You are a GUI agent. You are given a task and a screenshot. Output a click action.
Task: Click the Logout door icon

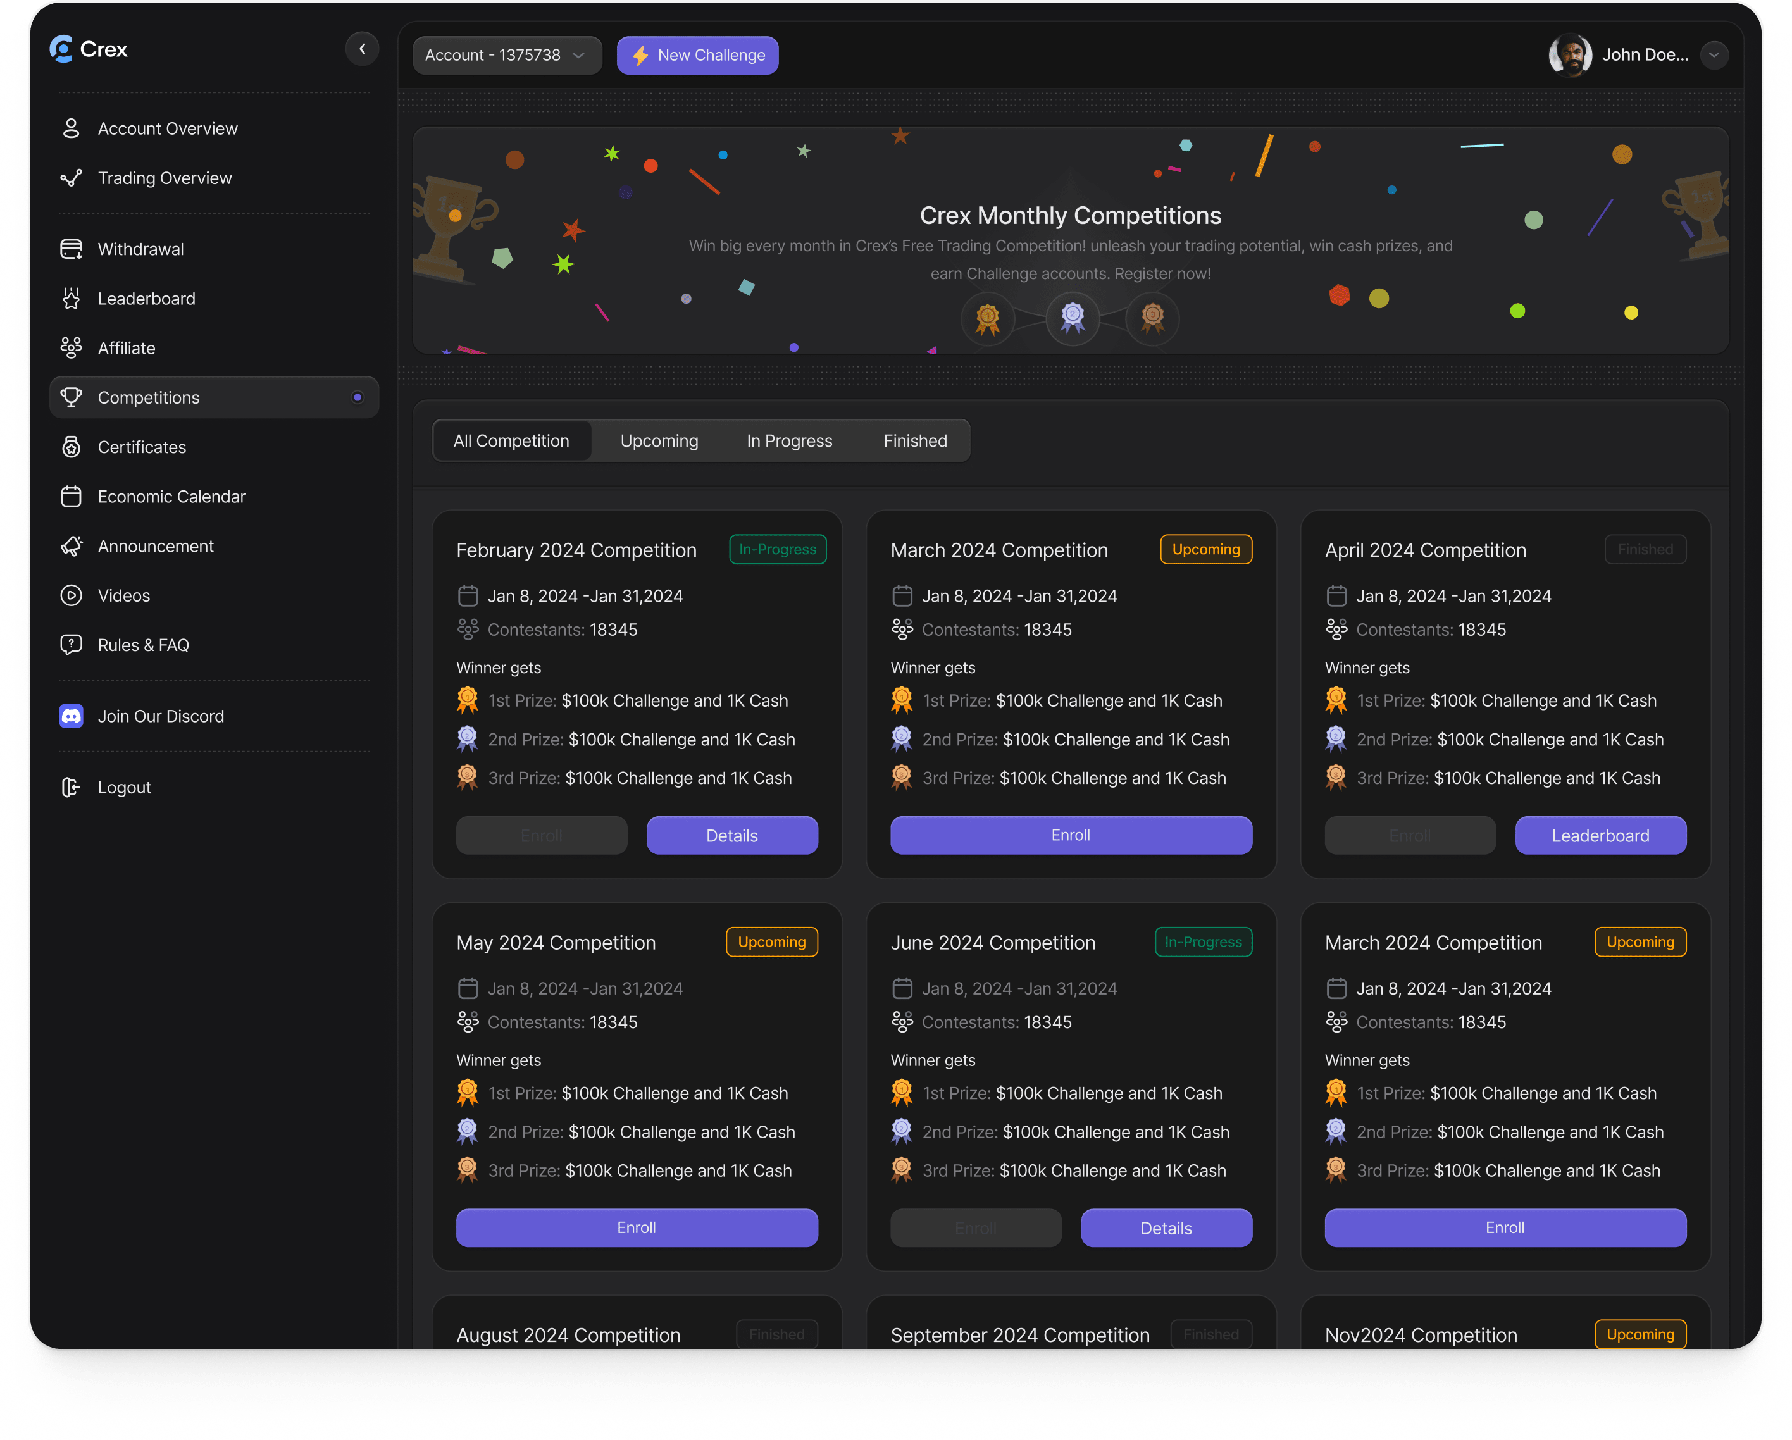(72, 787)
